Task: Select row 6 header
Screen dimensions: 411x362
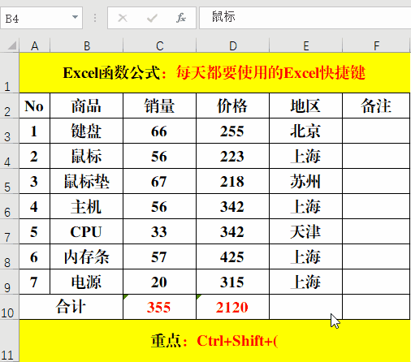Action: tap(9, 206)
